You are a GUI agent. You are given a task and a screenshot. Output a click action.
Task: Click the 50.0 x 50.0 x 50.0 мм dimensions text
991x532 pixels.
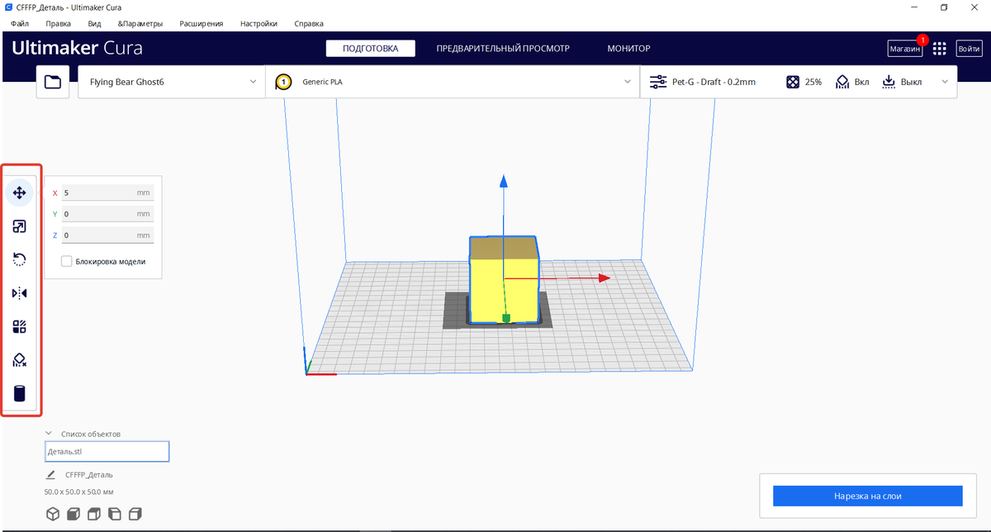[x=78, y=492]
